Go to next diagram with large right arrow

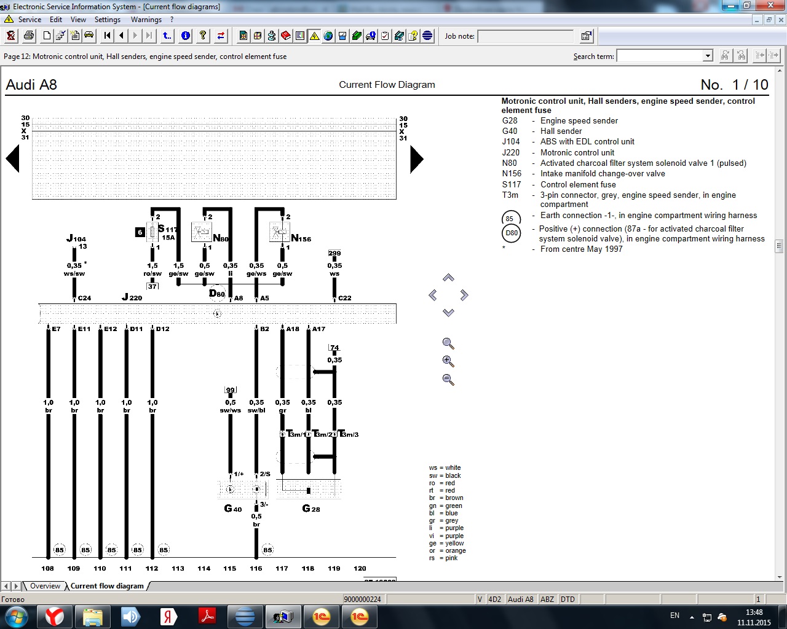click(416, 159)
